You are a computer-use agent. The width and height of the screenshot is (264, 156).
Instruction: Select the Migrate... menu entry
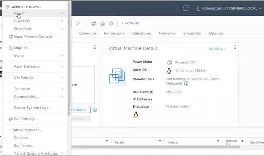35,48
